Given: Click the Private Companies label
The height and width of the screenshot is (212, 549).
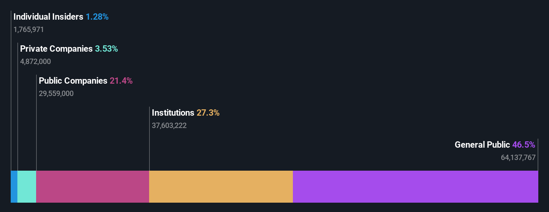Looking at the screenshot, I should pyautogui.click(x=56, y=49).
